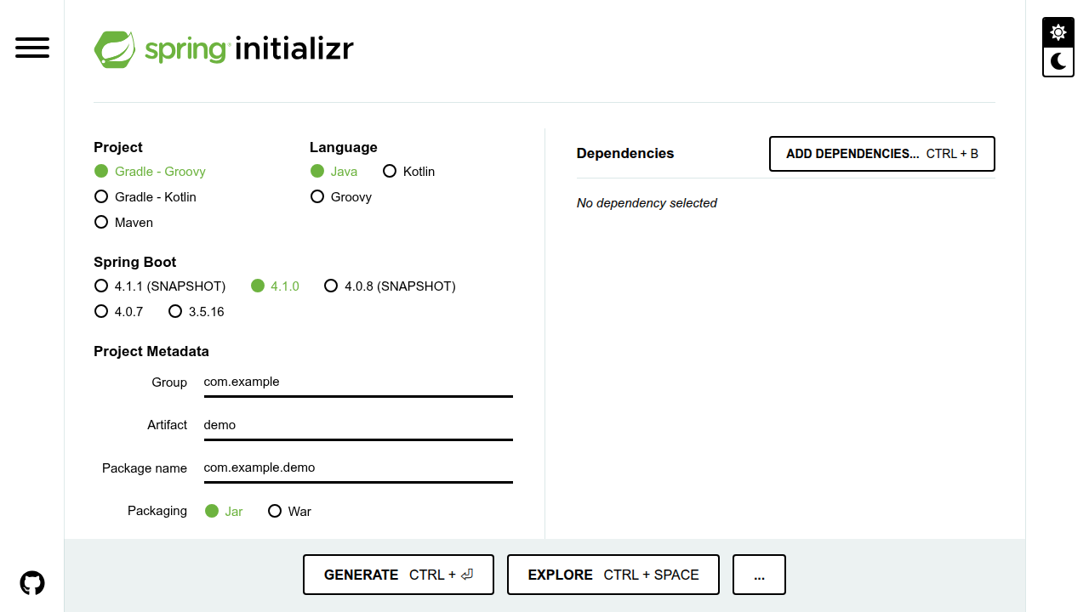Click the Spring Initializr logo
1089x612 pixels.
point(224,49)
